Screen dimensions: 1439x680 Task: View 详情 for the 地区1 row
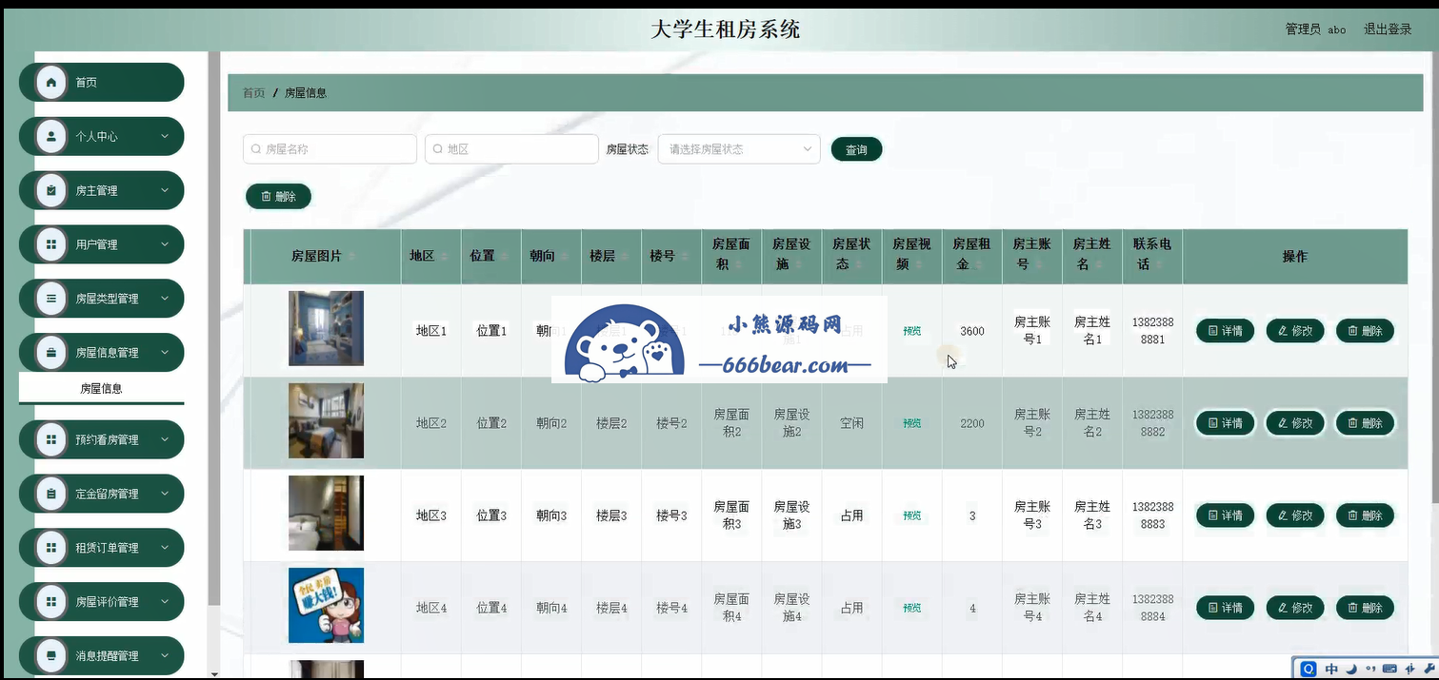click(x=1225, y=331)
